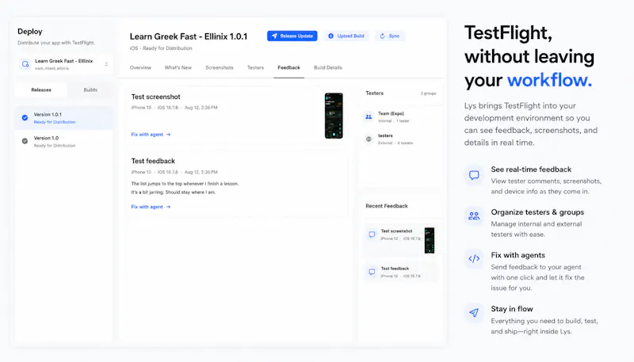Open the Build Details tab

[x=328, y=67]
